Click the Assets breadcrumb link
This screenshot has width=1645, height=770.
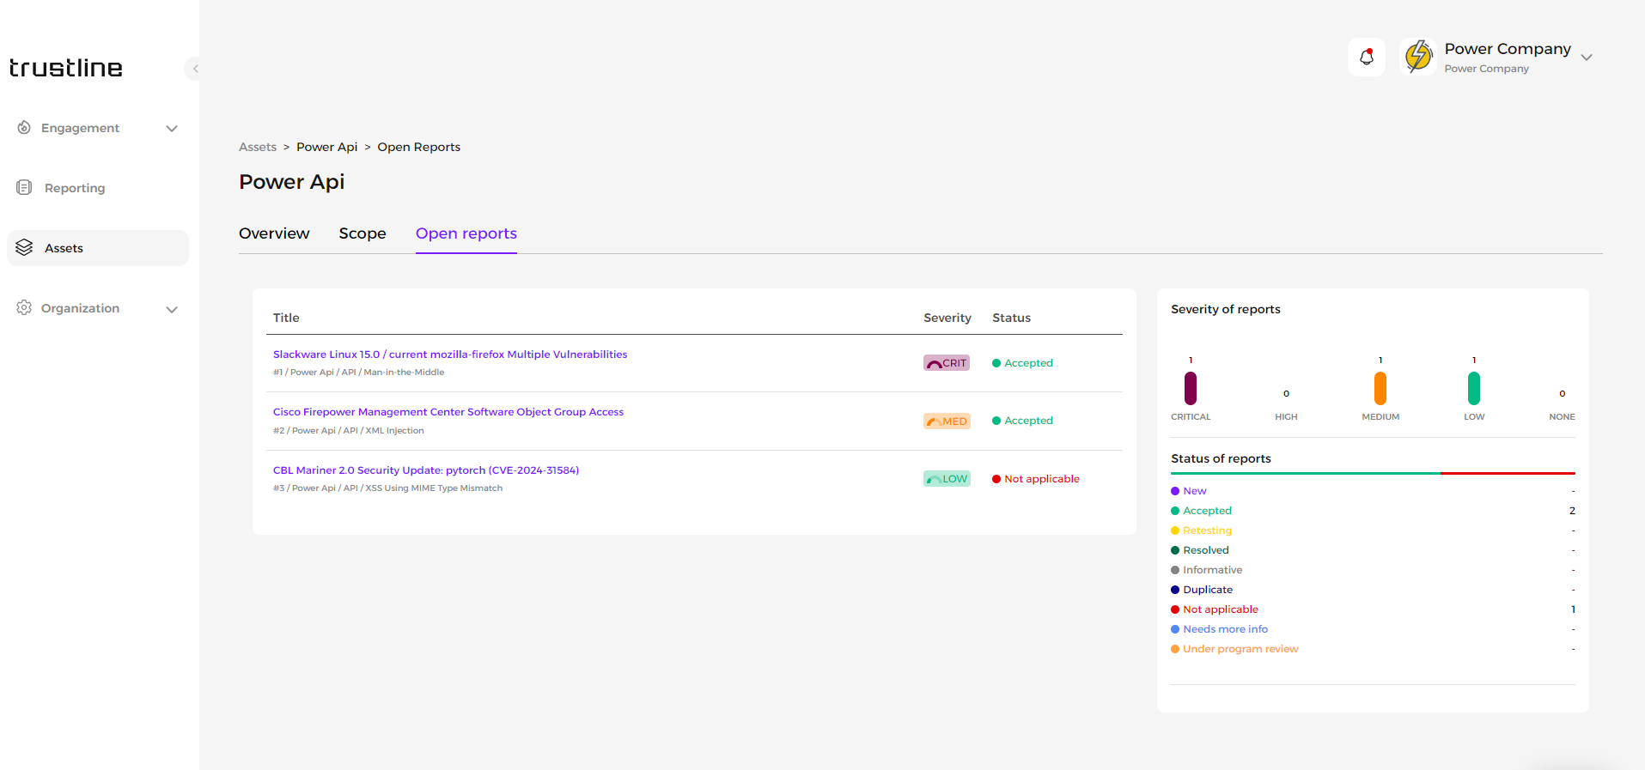point(258,148)
